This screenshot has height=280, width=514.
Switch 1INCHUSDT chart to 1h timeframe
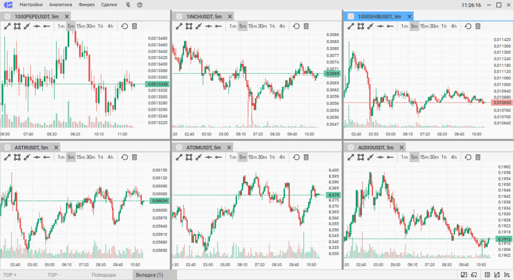272,26
